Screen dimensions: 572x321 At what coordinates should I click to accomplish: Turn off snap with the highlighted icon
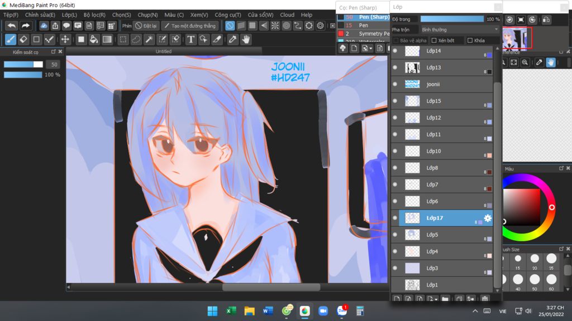coord(230,26)
